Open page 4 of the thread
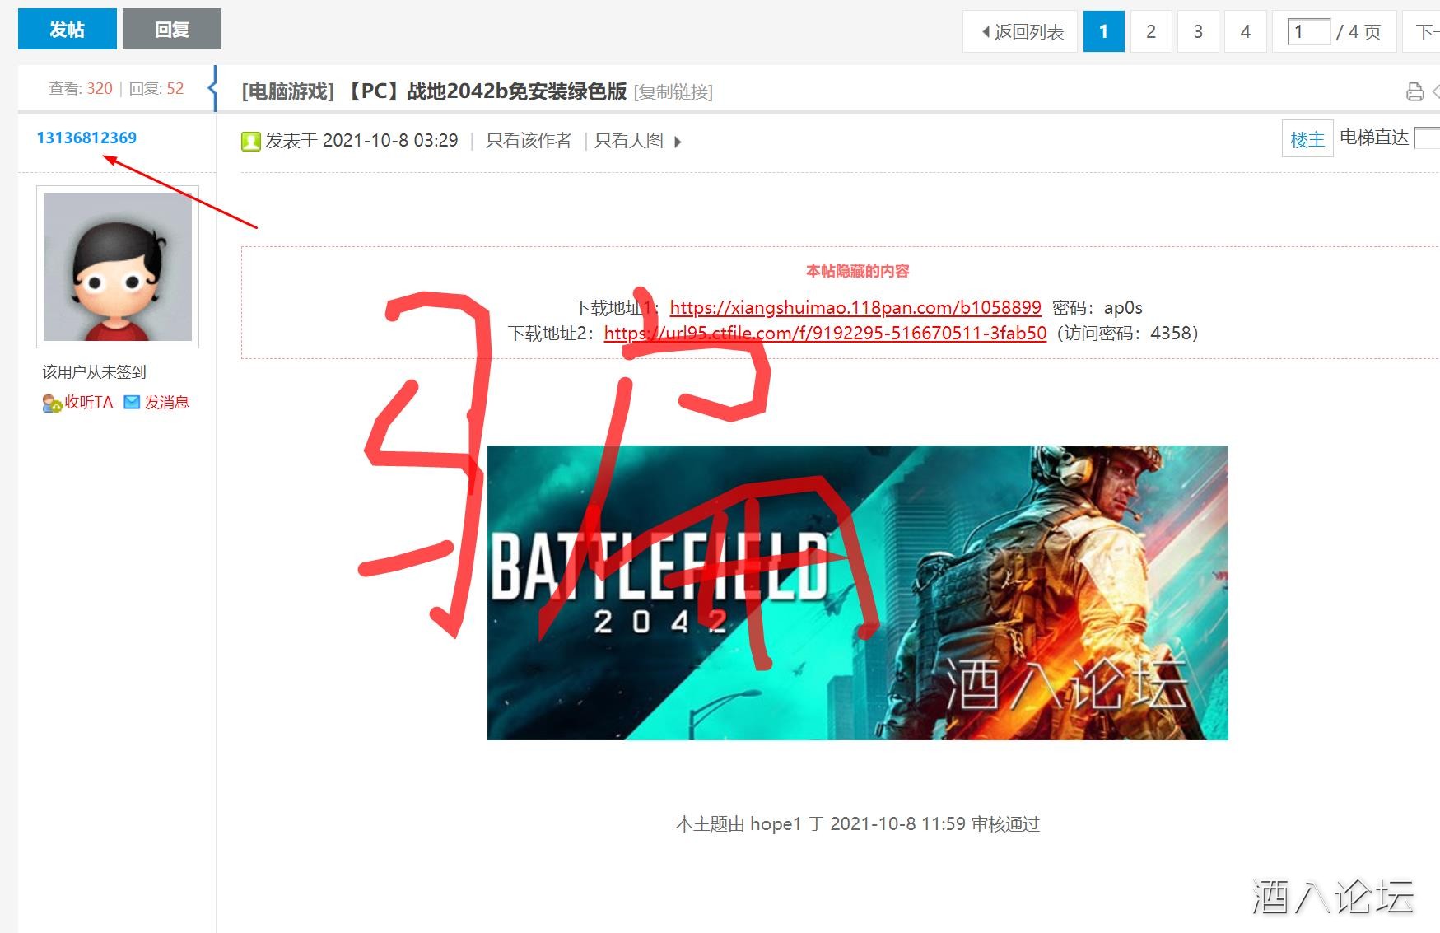 (x=1245, y=31)
